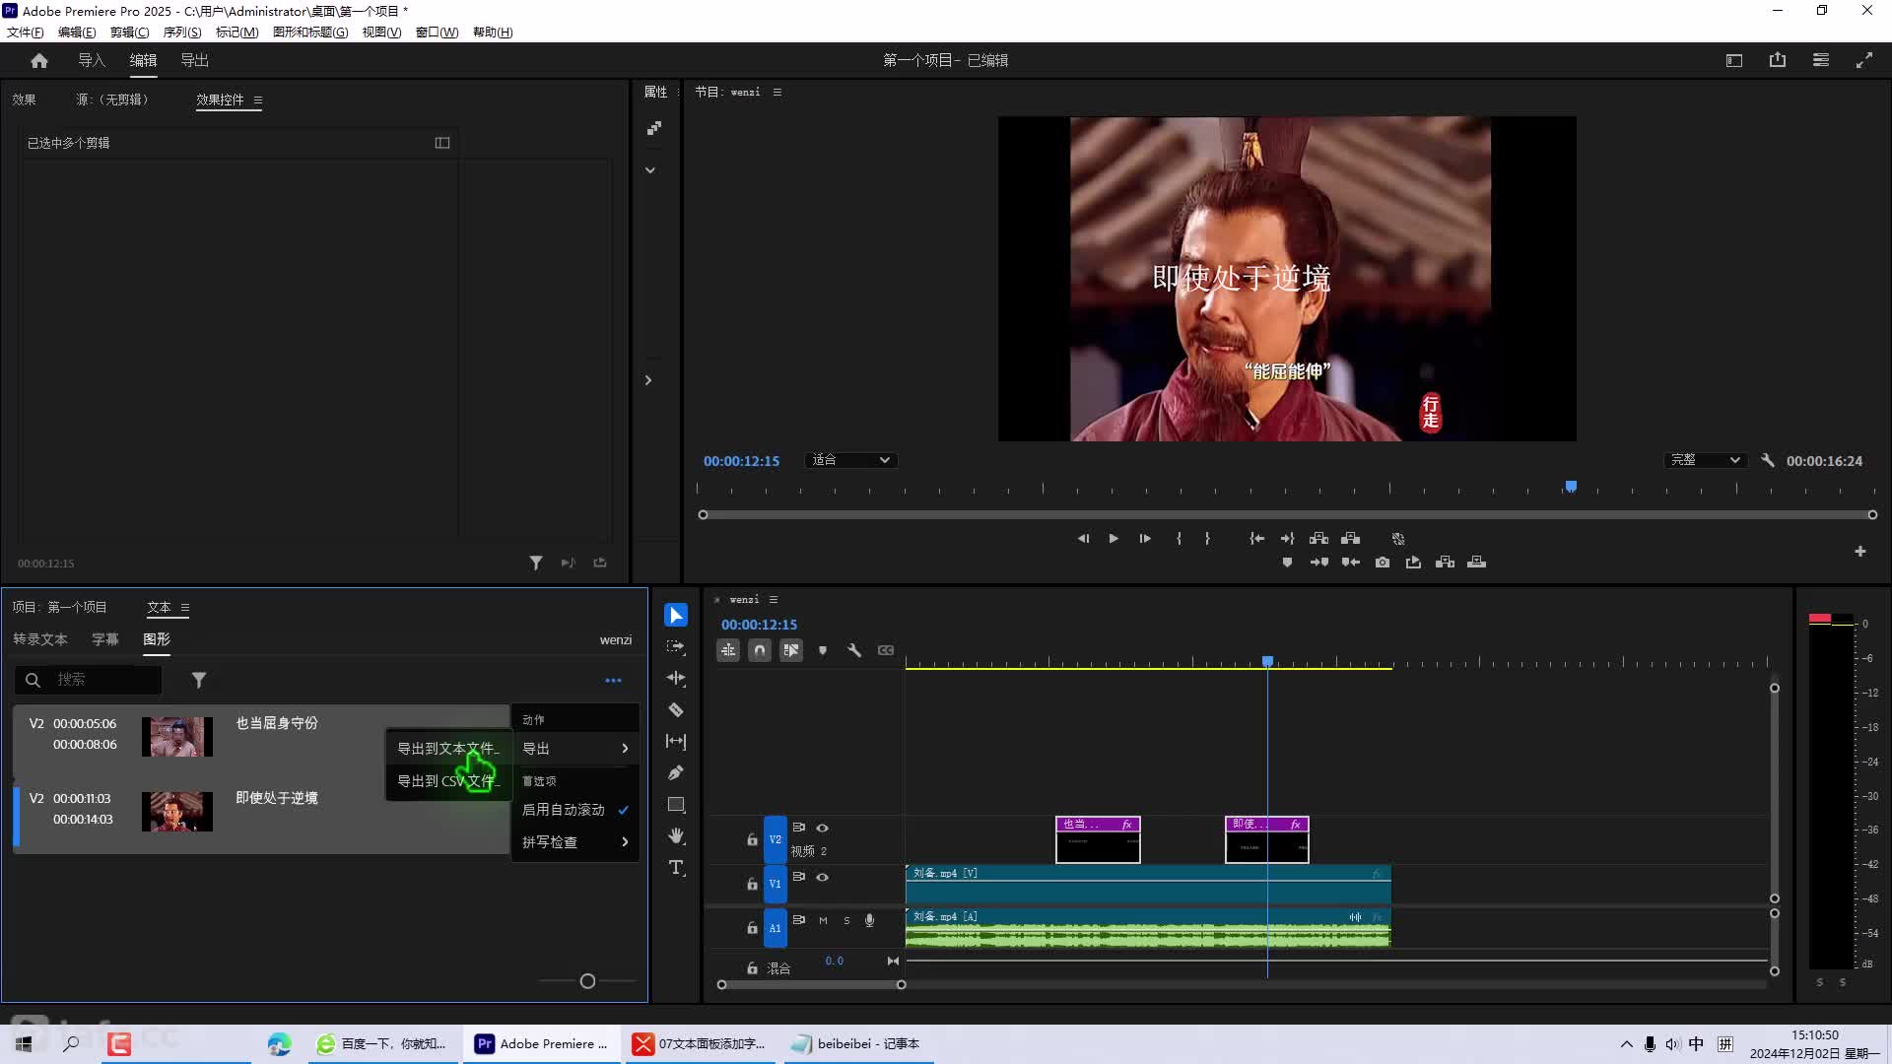Select the Pen tool
This screenshot has width=1892, height=1064.
(676, 773)
